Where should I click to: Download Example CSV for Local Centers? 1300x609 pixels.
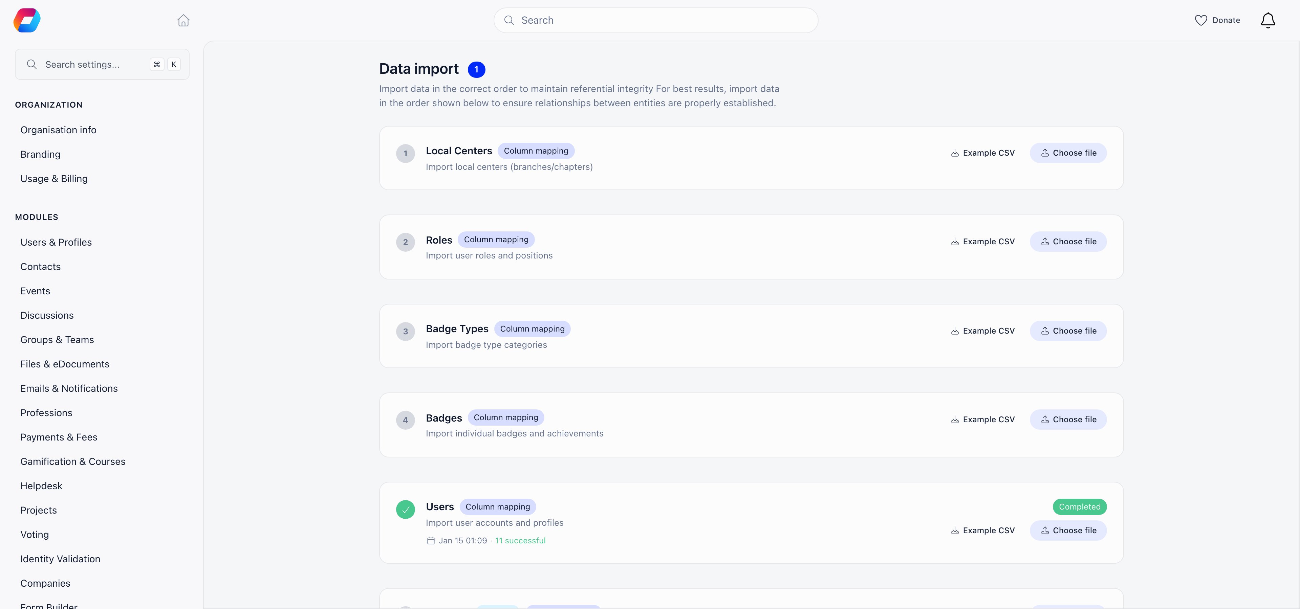pos(982,153)
